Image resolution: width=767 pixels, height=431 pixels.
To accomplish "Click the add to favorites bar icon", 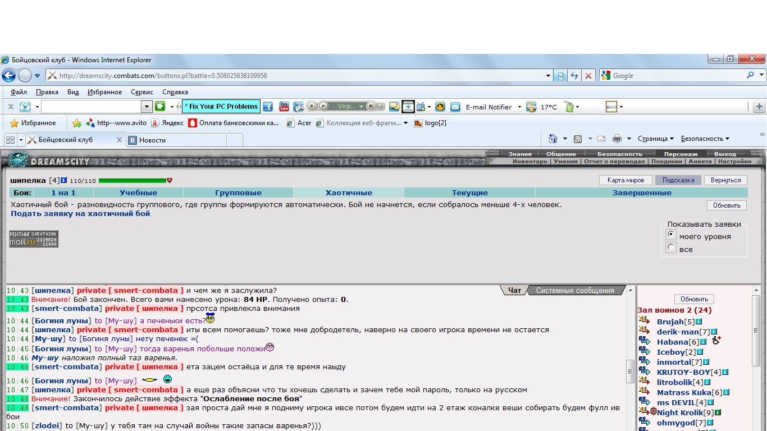I will (x=77, y=123).
